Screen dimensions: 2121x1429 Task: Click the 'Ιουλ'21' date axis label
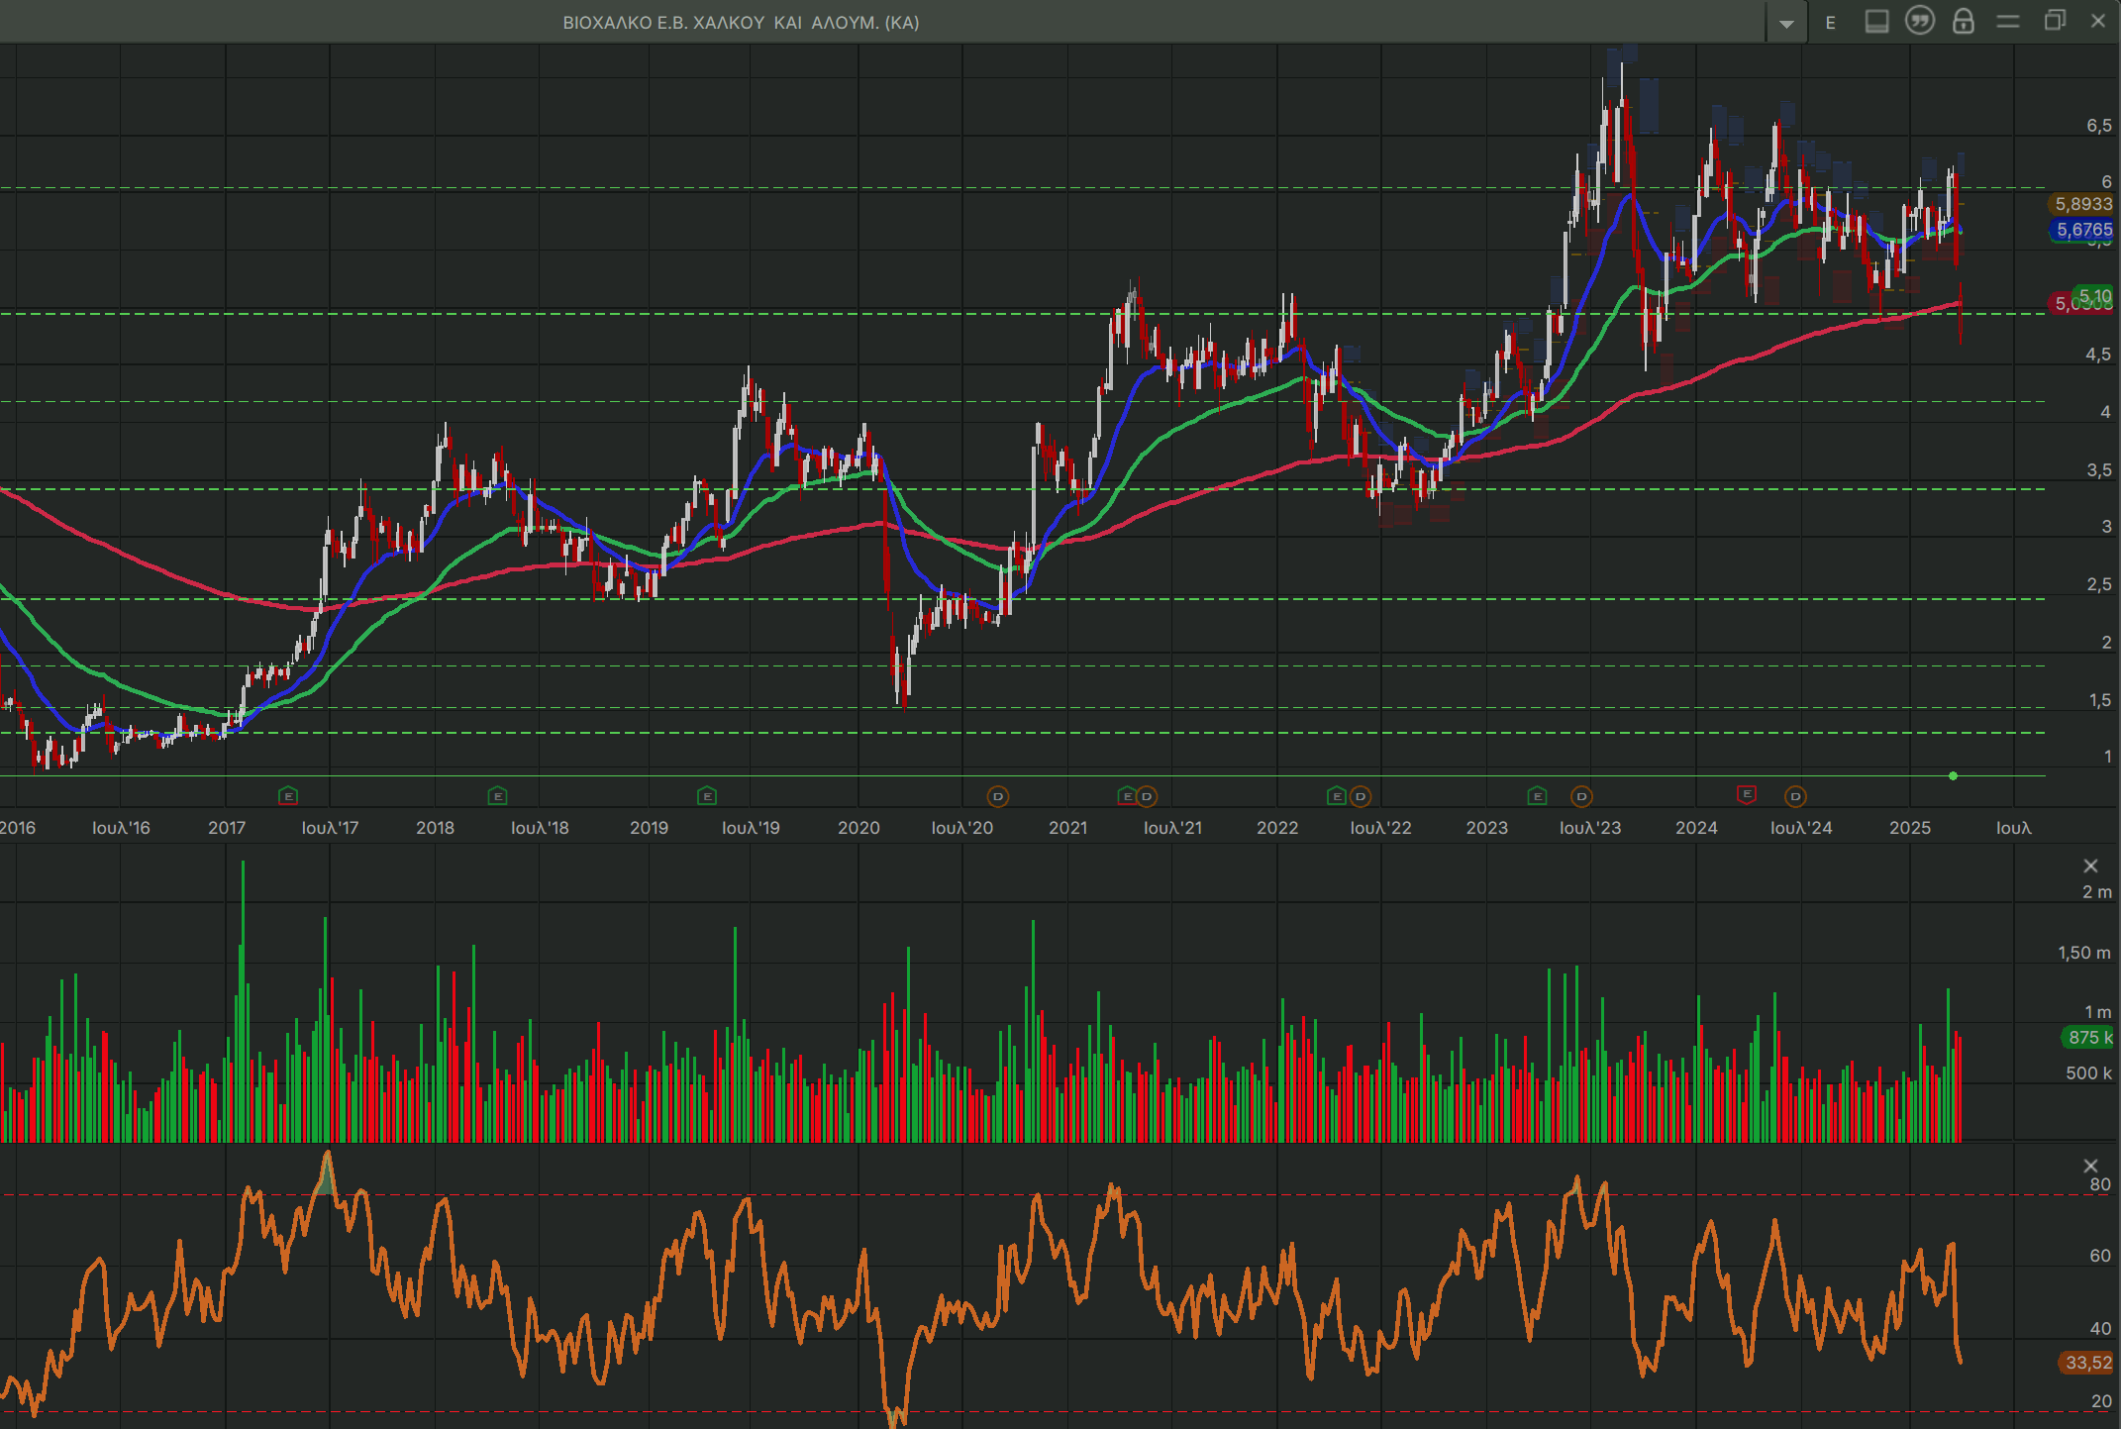pyautogui.click(x=1172, y=828)
